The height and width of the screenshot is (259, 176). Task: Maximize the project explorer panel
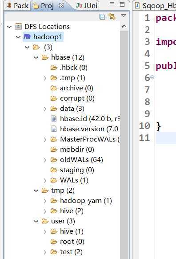[122, 4]
